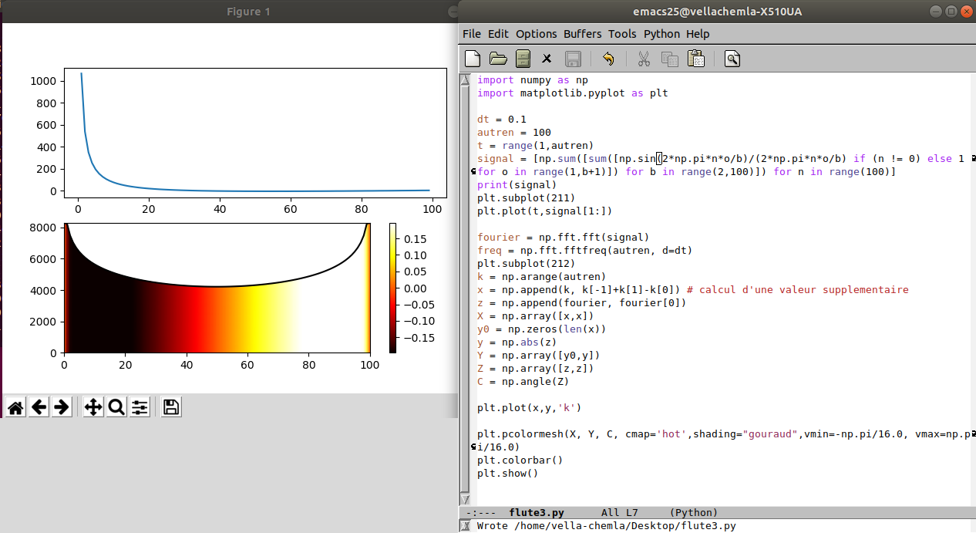This screenshot has width=976, height=533.
Task: Open the Python menu
Action: (x=661, y=34)
